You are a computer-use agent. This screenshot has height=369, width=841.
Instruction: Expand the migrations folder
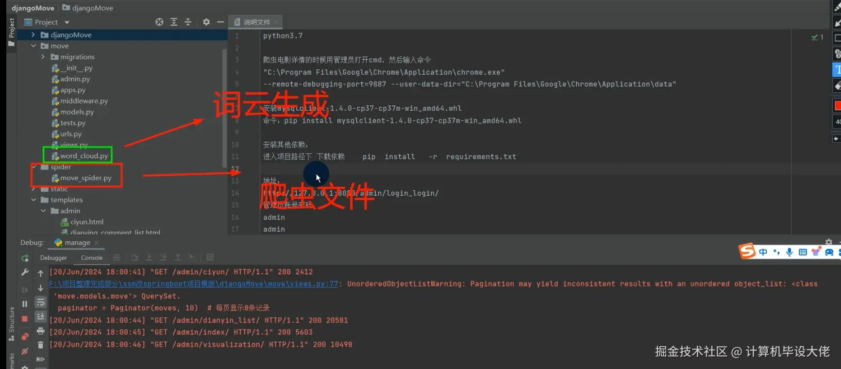point(43,57)
